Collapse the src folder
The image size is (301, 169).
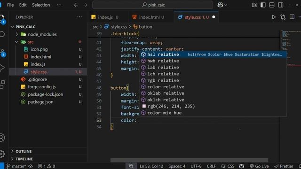(17, 42)
